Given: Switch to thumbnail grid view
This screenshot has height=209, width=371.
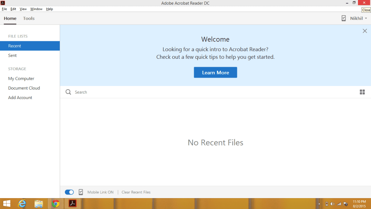Looking at the screenshot, I should point(362,92).
